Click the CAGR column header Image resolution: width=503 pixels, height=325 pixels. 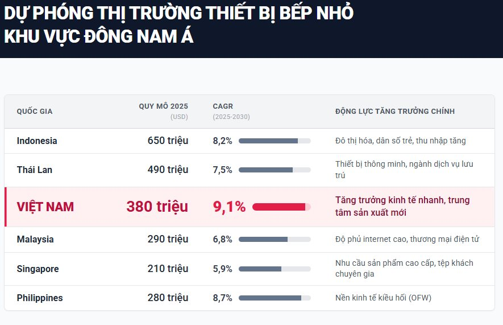click(x=223, y=106)
